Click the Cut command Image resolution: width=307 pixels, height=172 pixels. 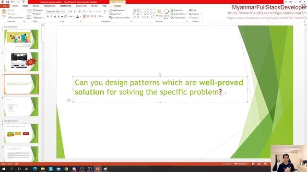pyautogui.click(x=12, y=10)
